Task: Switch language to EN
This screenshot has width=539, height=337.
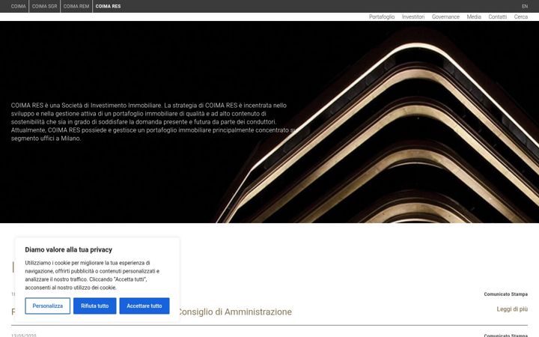Action: coord(525,6)
